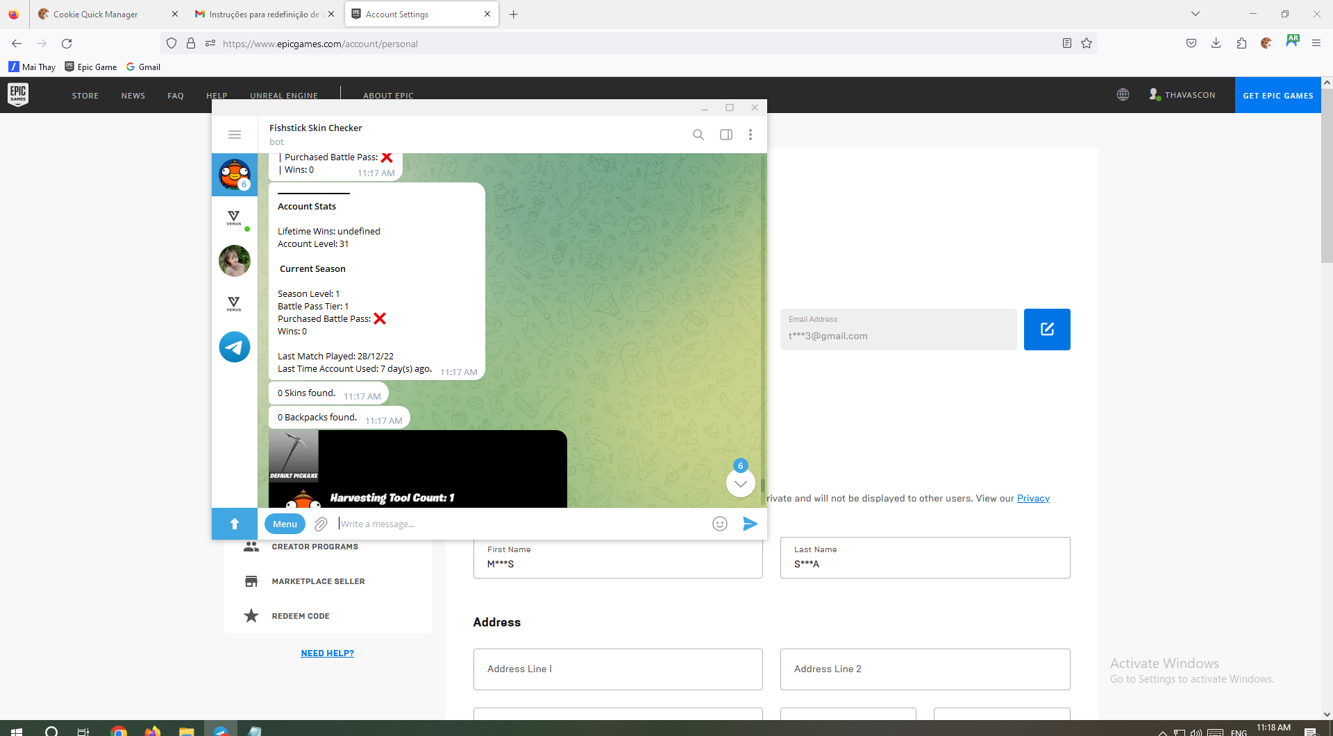Edit email address pencil button
This screenshot has height=736, width=1333.
pyautogui.click(x=1047, y=330)
